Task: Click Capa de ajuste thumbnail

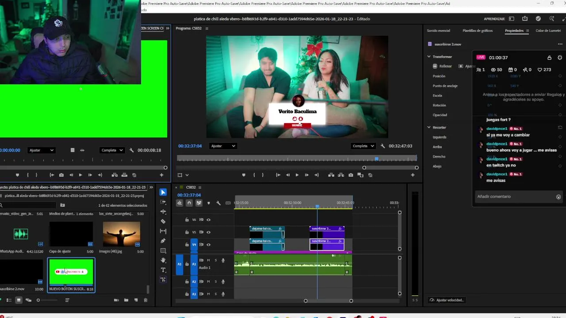Action: pos(71,234)
